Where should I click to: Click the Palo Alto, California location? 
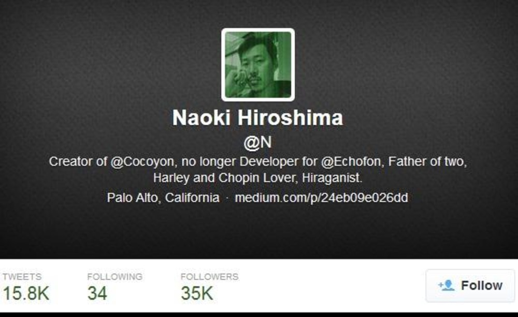point(163,198)
